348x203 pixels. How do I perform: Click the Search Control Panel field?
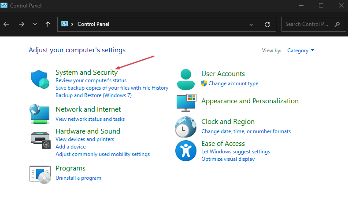point(307,24)
